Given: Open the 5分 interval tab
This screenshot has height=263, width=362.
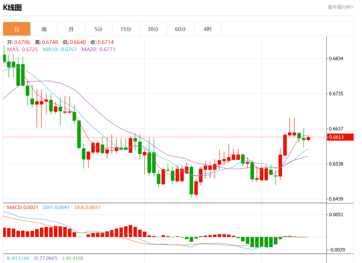Looking at the screenshot, I should pos(99,29).
